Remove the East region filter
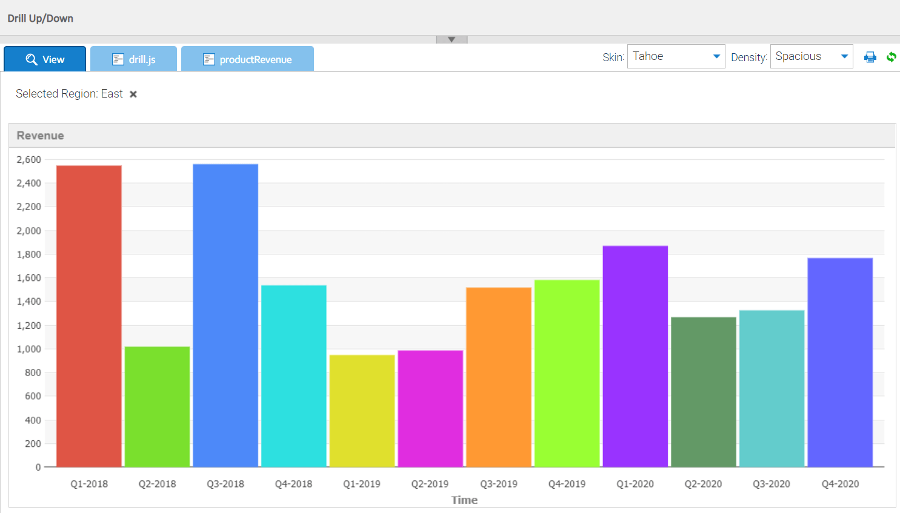Image resolution: width=900 pixels, height=513 pixels. tap(133, 94)
